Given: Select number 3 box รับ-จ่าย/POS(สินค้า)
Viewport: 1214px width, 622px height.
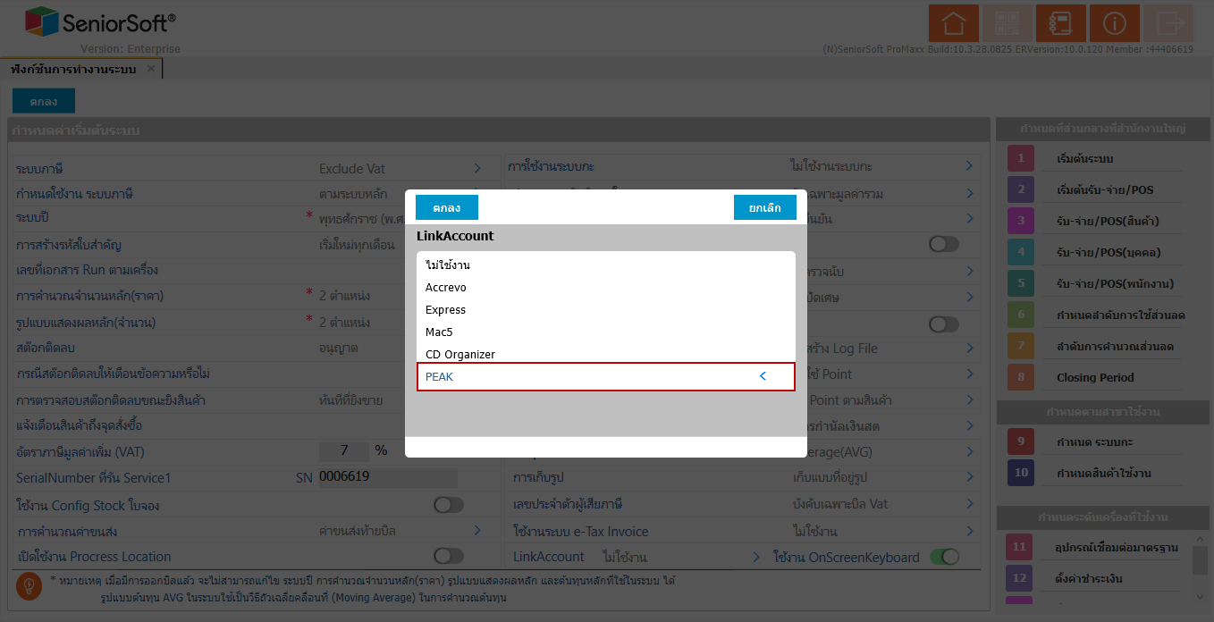Looking at the screenshot, I should pyautogui.click(x=1020, y=222).
